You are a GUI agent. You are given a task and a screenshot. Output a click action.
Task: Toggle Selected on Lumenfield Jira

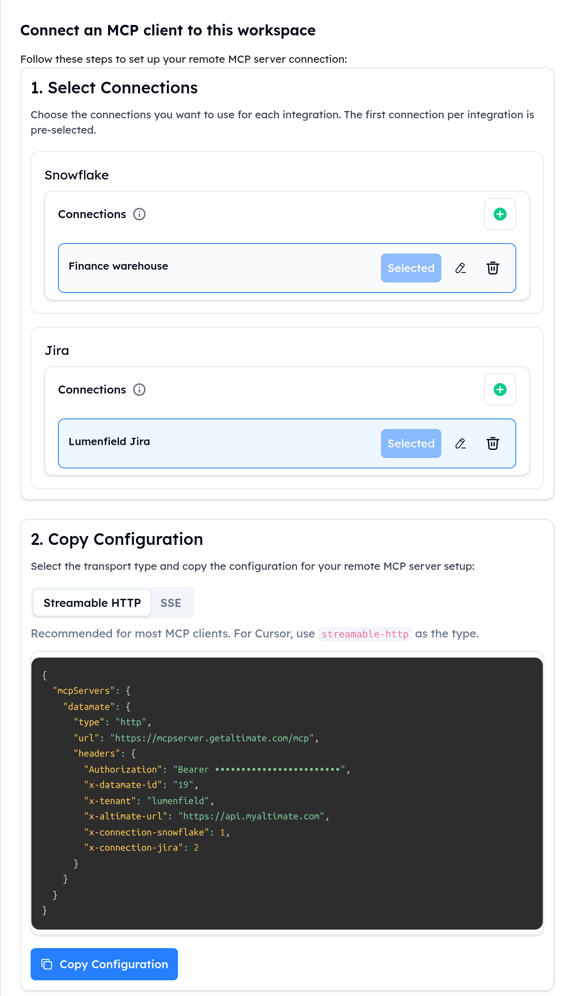(x=411, y=443)
